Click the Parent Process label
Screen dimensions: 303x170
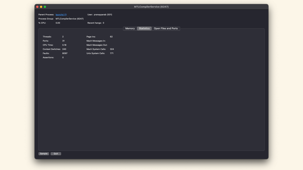point(46,15)
